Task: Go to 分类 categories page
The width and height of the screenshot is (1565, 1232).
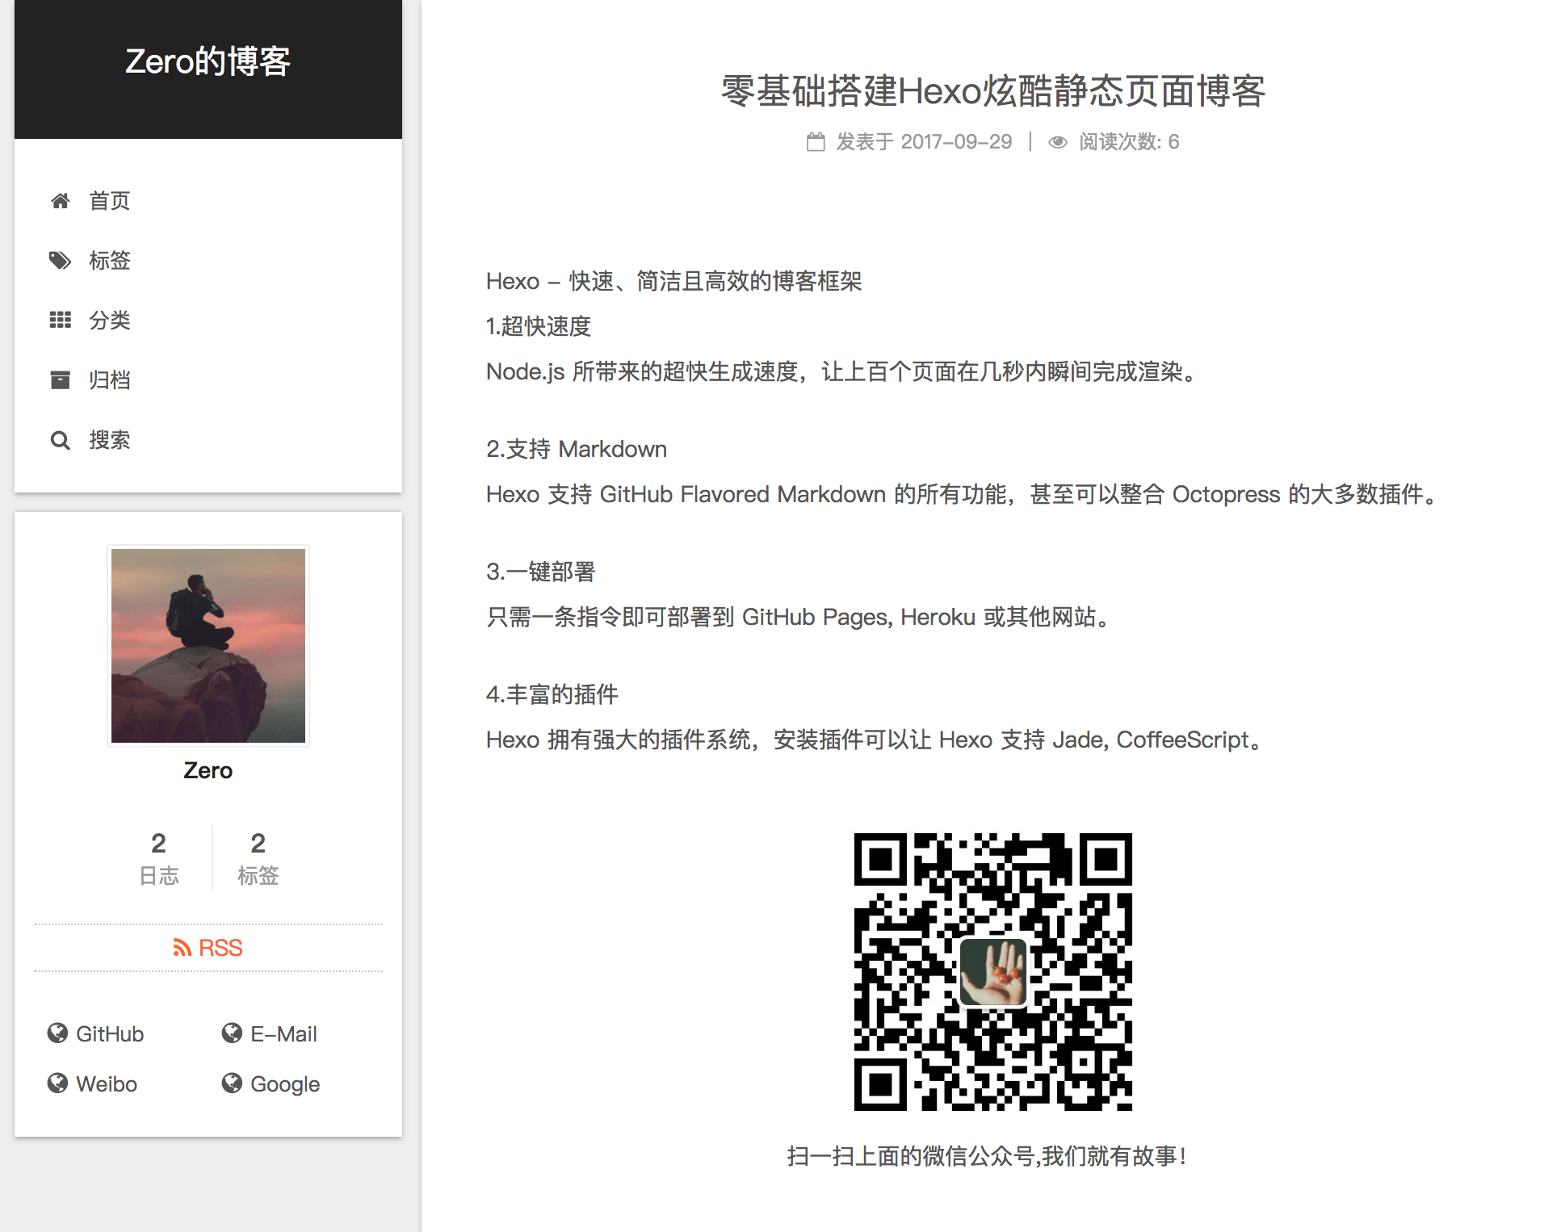Action: tap(110, 321)
